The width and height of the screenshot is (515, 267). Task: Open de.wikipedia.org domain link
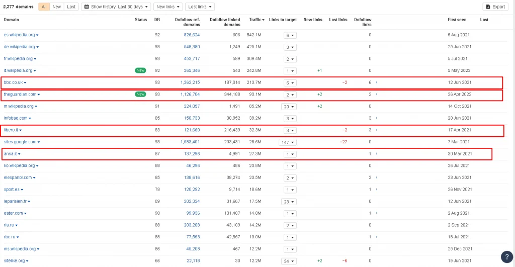coord(20,47)
